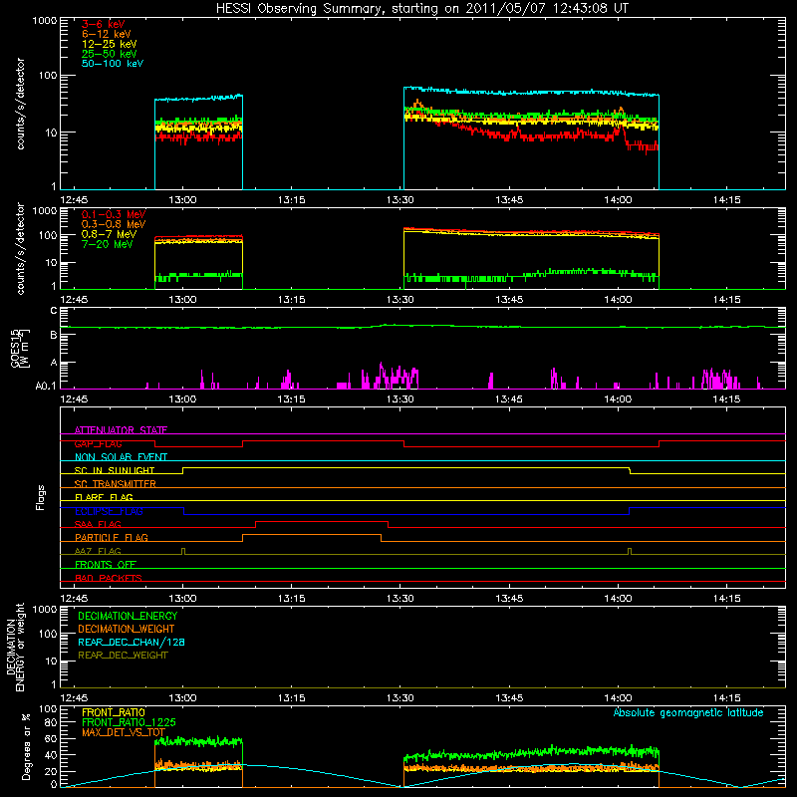797x797 pixels.
Task: Click the 13:00 tick under the keV counts panel
Action: [x=182, y=200]
